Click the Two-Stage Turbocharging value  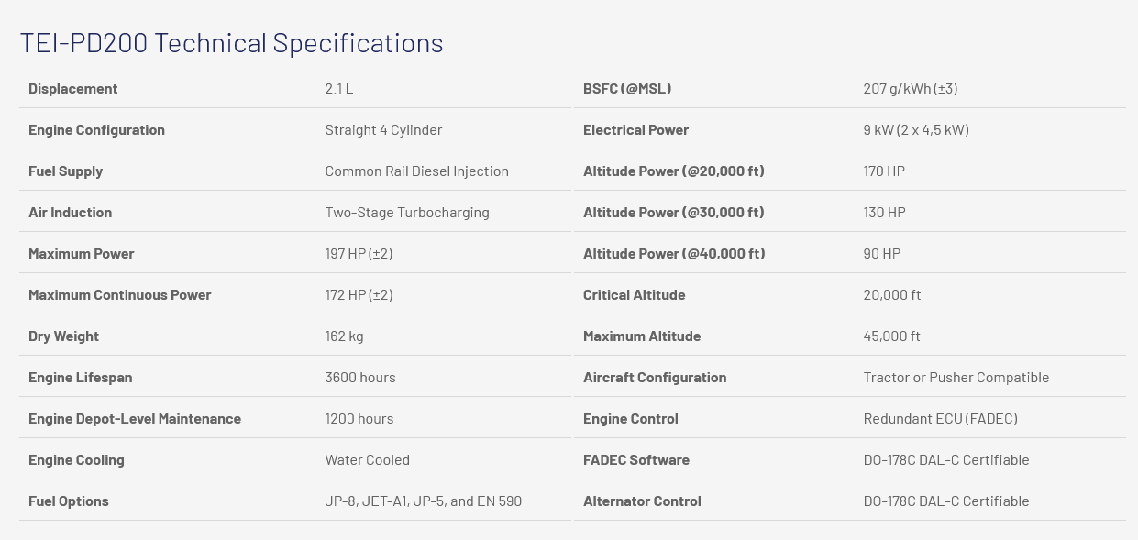406,213
